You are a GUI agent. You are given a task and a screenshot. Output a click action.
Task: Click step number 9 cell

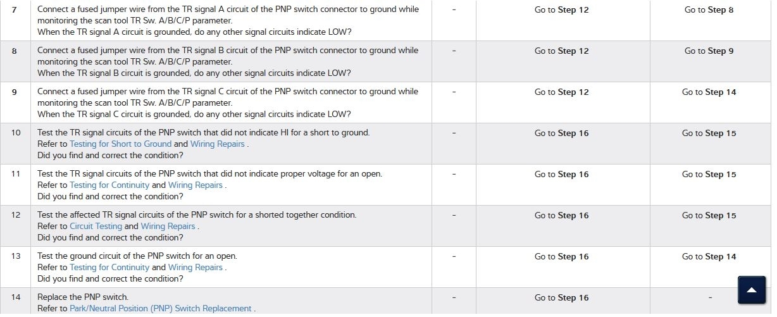[x=15, y=92]
